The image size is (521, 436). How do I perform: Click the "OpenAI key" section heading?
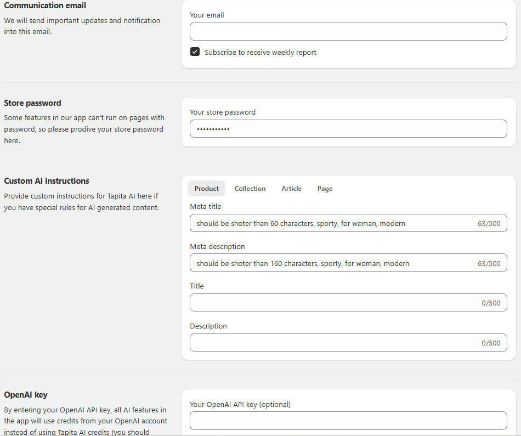tap(26, 395)
